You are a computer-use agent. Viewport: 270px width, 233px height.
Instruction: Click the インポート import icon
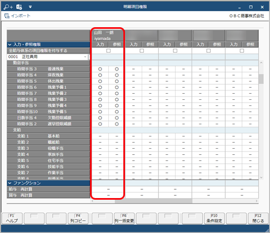(x=7, y=16)
